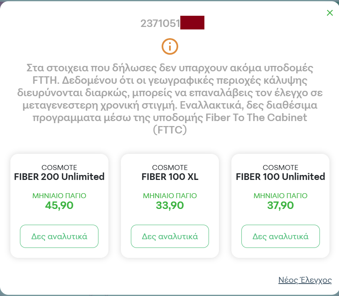Close the FTTH availability dialog
The image size is (339, 296).
click(x=330, y=13)
